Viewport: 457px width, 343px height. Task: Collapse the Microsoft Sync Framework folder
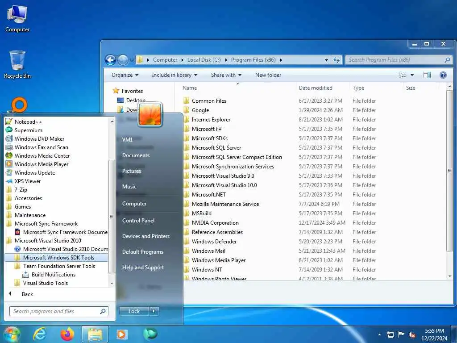[x=46, y=224]
